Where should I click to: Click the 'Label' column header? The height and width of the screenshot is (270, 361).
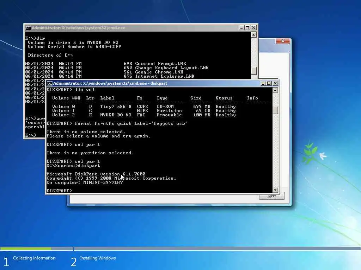107,98
